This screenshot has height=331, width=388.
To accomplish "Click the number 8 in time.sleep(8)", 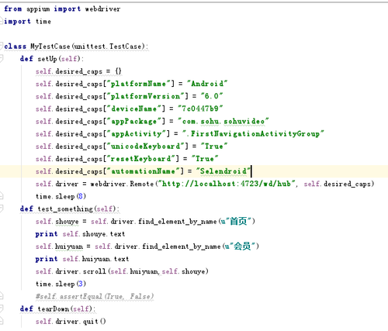I will (81, 196).
